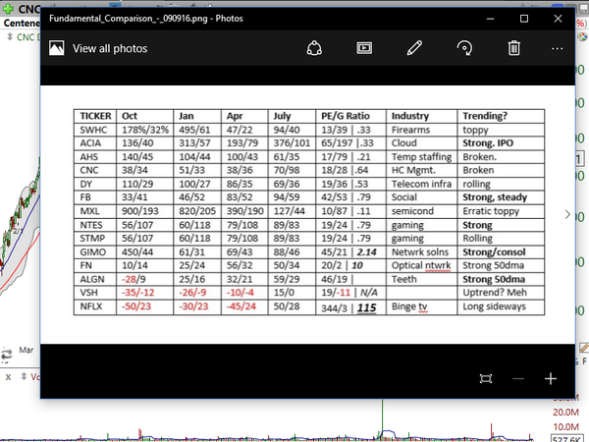The height and width of the screenshot is (442, 589).
Task: Click the GIMO ticker cell
Action: [95, 251]
